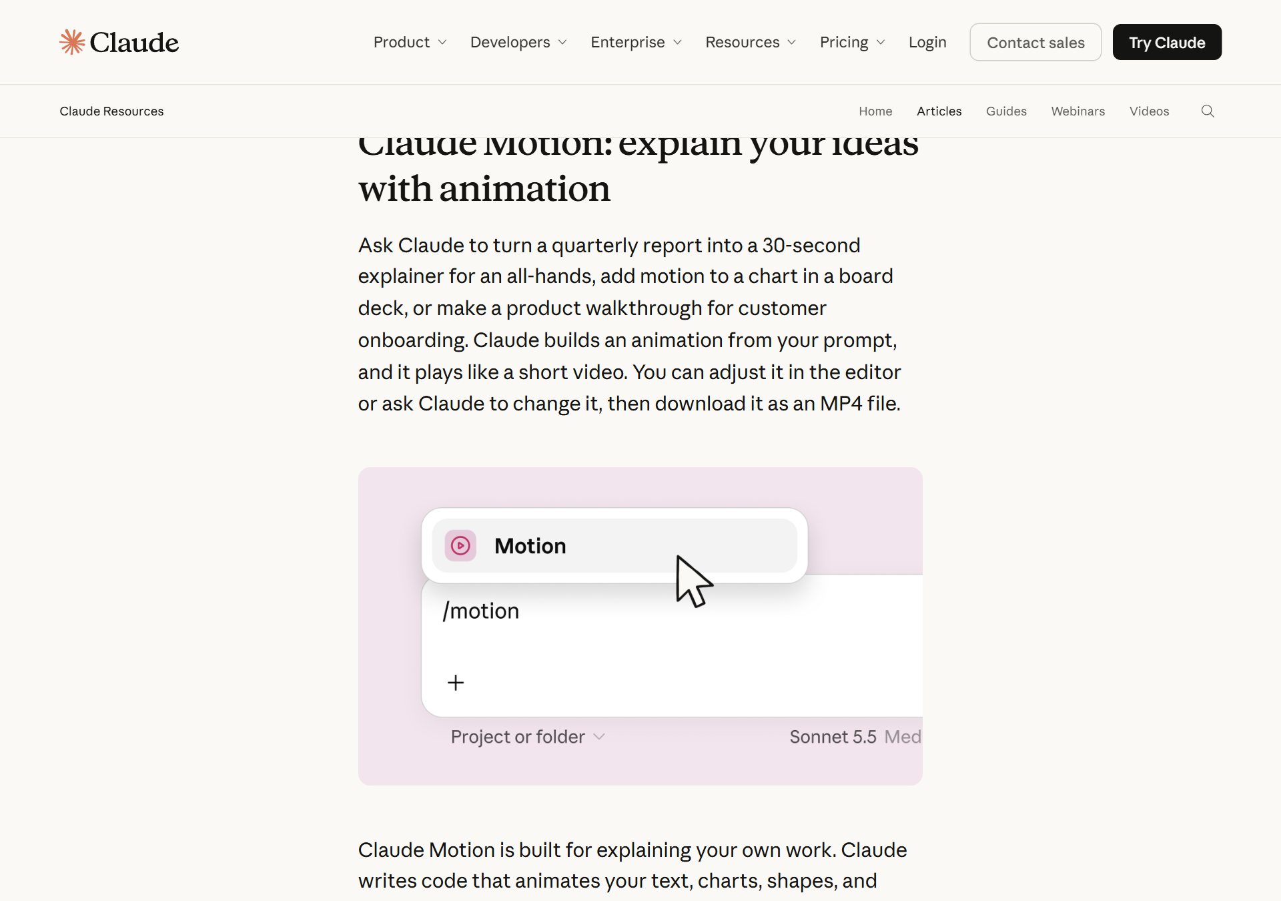Image resolution: width=1281 pixels, height=901 pixels.
Task: Click the Motion demo illustration image
Action: 640,626
